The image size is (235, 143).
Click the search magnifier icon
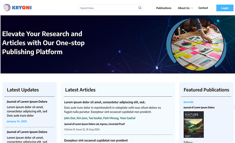[x=140, y=8]
